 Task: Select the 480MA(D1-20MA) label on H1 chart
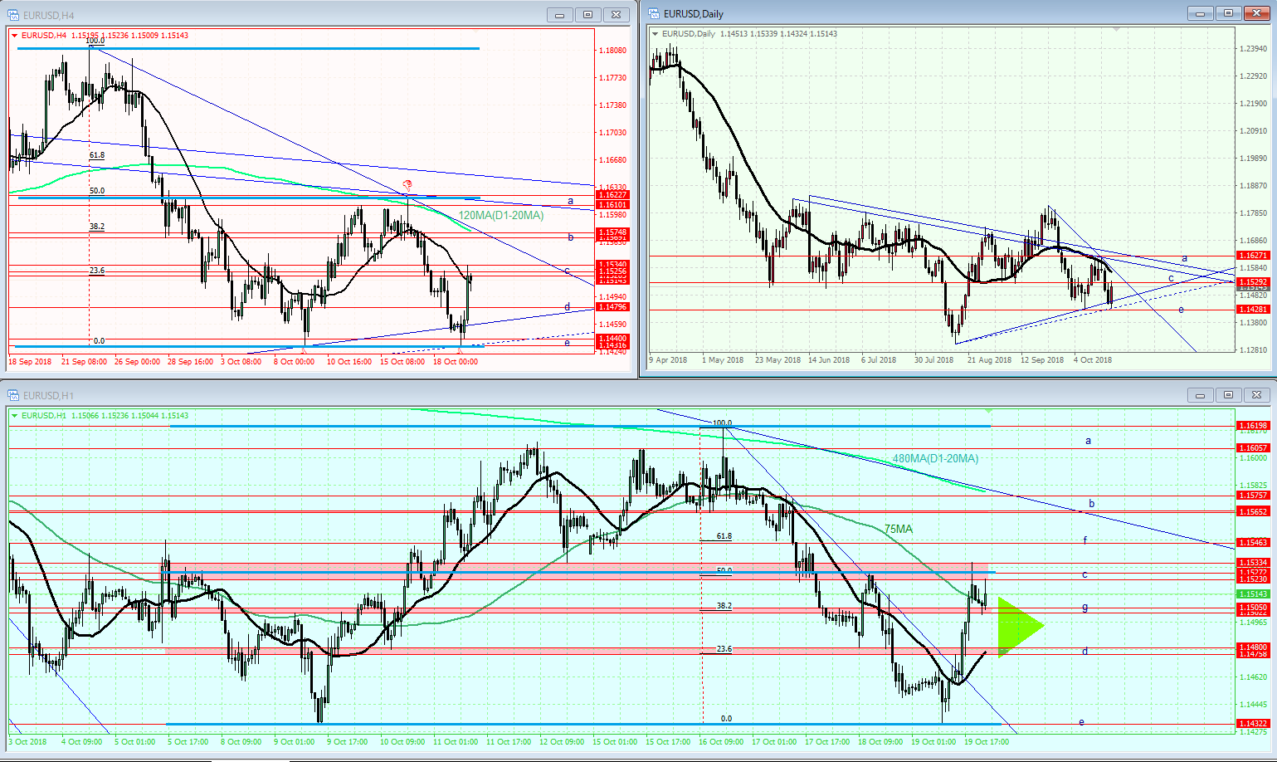[935, 458]
